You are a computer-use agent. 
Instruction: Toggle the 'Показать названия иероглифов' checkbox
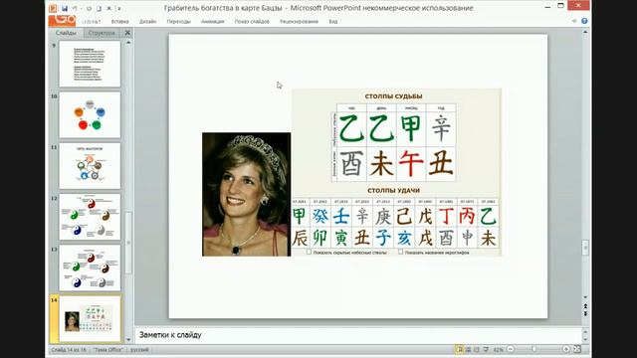pos(400,252)
